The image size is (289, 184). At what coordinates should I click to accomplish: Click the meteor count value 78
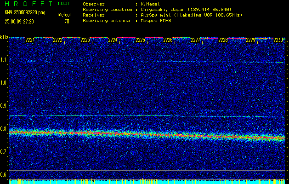67,22
